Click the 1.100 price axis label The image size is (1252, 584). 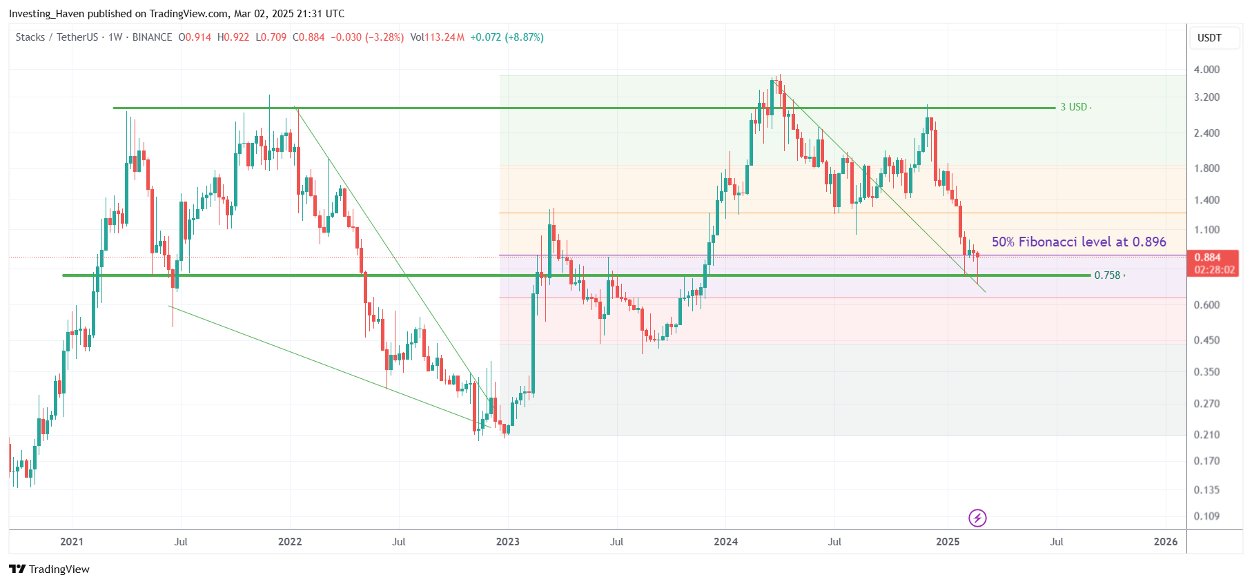click(1206, 230)
